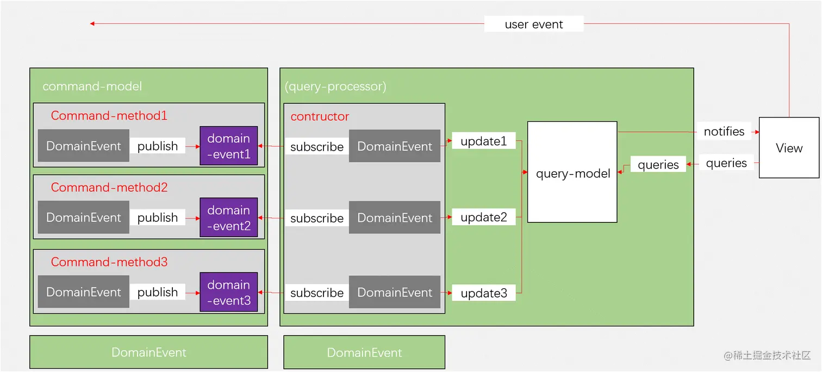
Task: Select the bottom-left green DomainEvent bar
Action: 148,352
